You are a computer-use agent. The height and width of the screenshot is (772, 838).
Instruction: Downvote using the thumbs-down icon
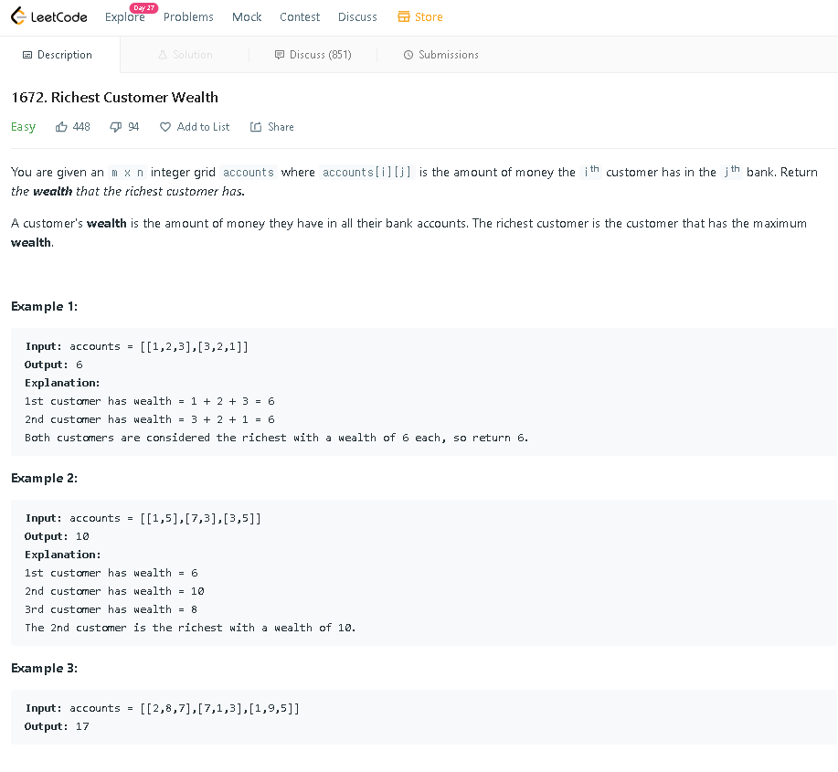(x=115, y=127)
